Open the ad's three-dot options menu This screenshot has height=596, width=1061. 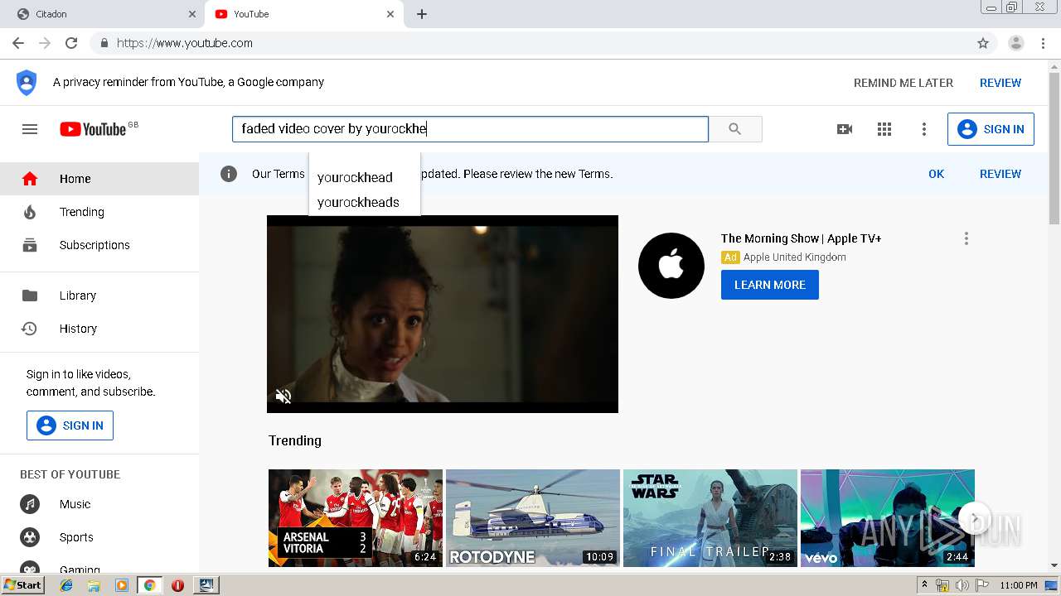966,238
